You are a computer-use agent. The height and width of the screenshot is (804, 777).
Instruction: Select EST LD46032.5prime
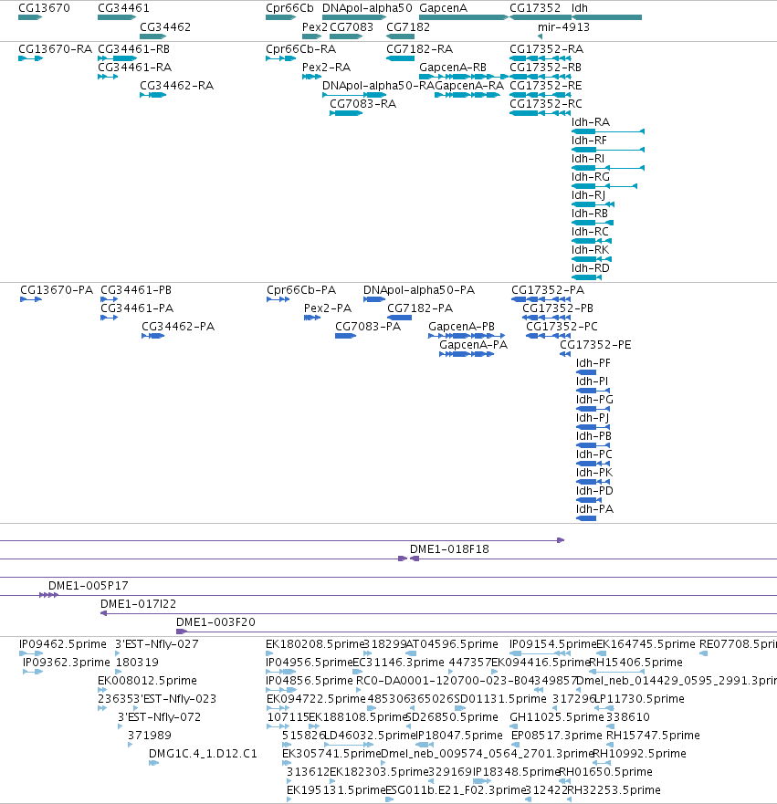[349, 745]
